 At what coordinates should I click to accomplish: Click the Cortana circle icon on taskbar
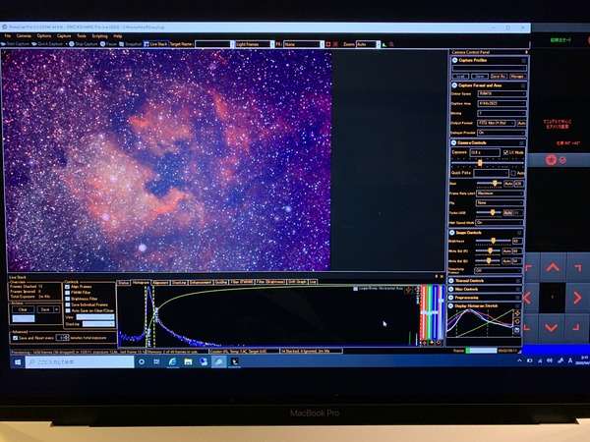point(142,361)
